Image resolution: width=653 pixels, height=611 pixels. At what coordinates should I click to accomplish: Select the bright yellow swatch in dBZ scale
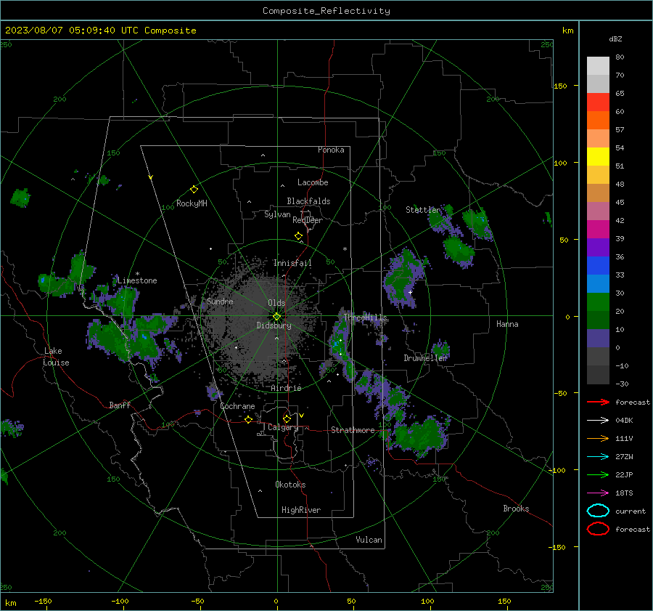[598, 156]
